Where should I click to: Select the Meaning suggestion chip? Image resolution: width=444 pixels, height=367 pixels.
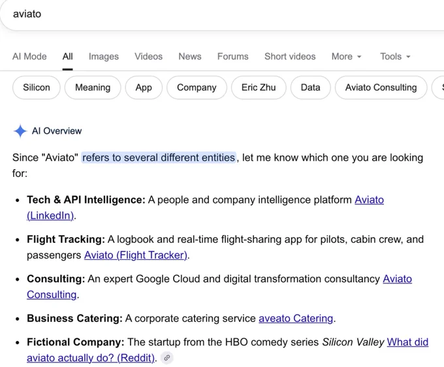click(x=93, y=88)
